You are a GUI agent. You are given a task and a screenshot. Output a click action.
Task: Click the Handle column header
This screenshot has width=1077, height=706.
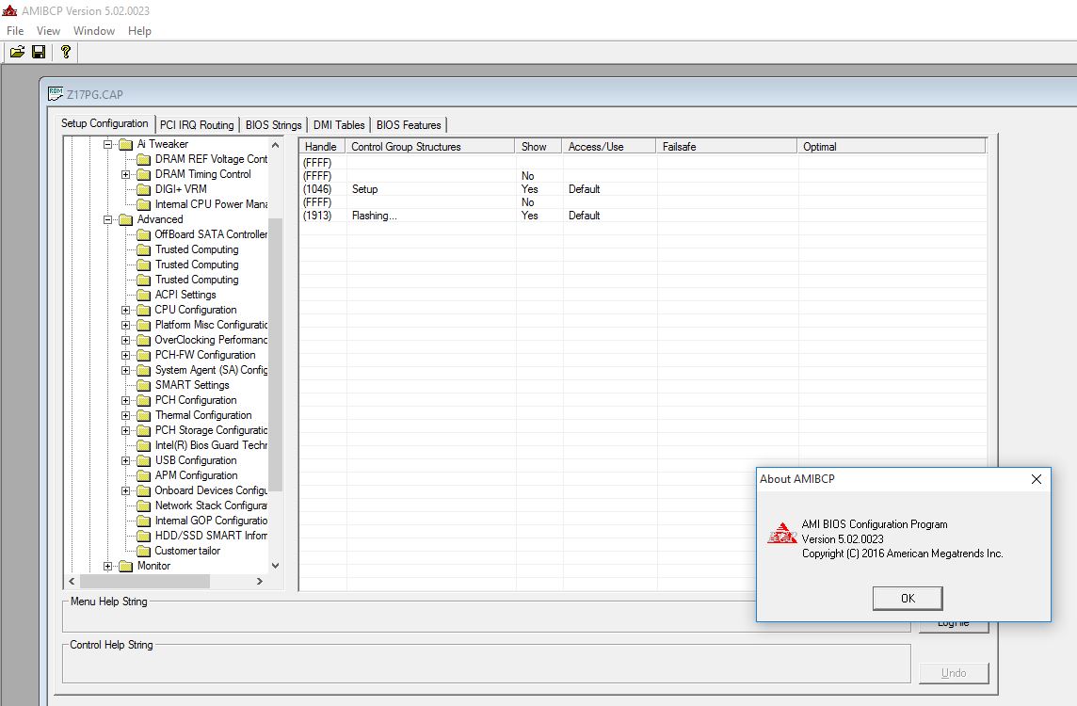click(322, 146)
